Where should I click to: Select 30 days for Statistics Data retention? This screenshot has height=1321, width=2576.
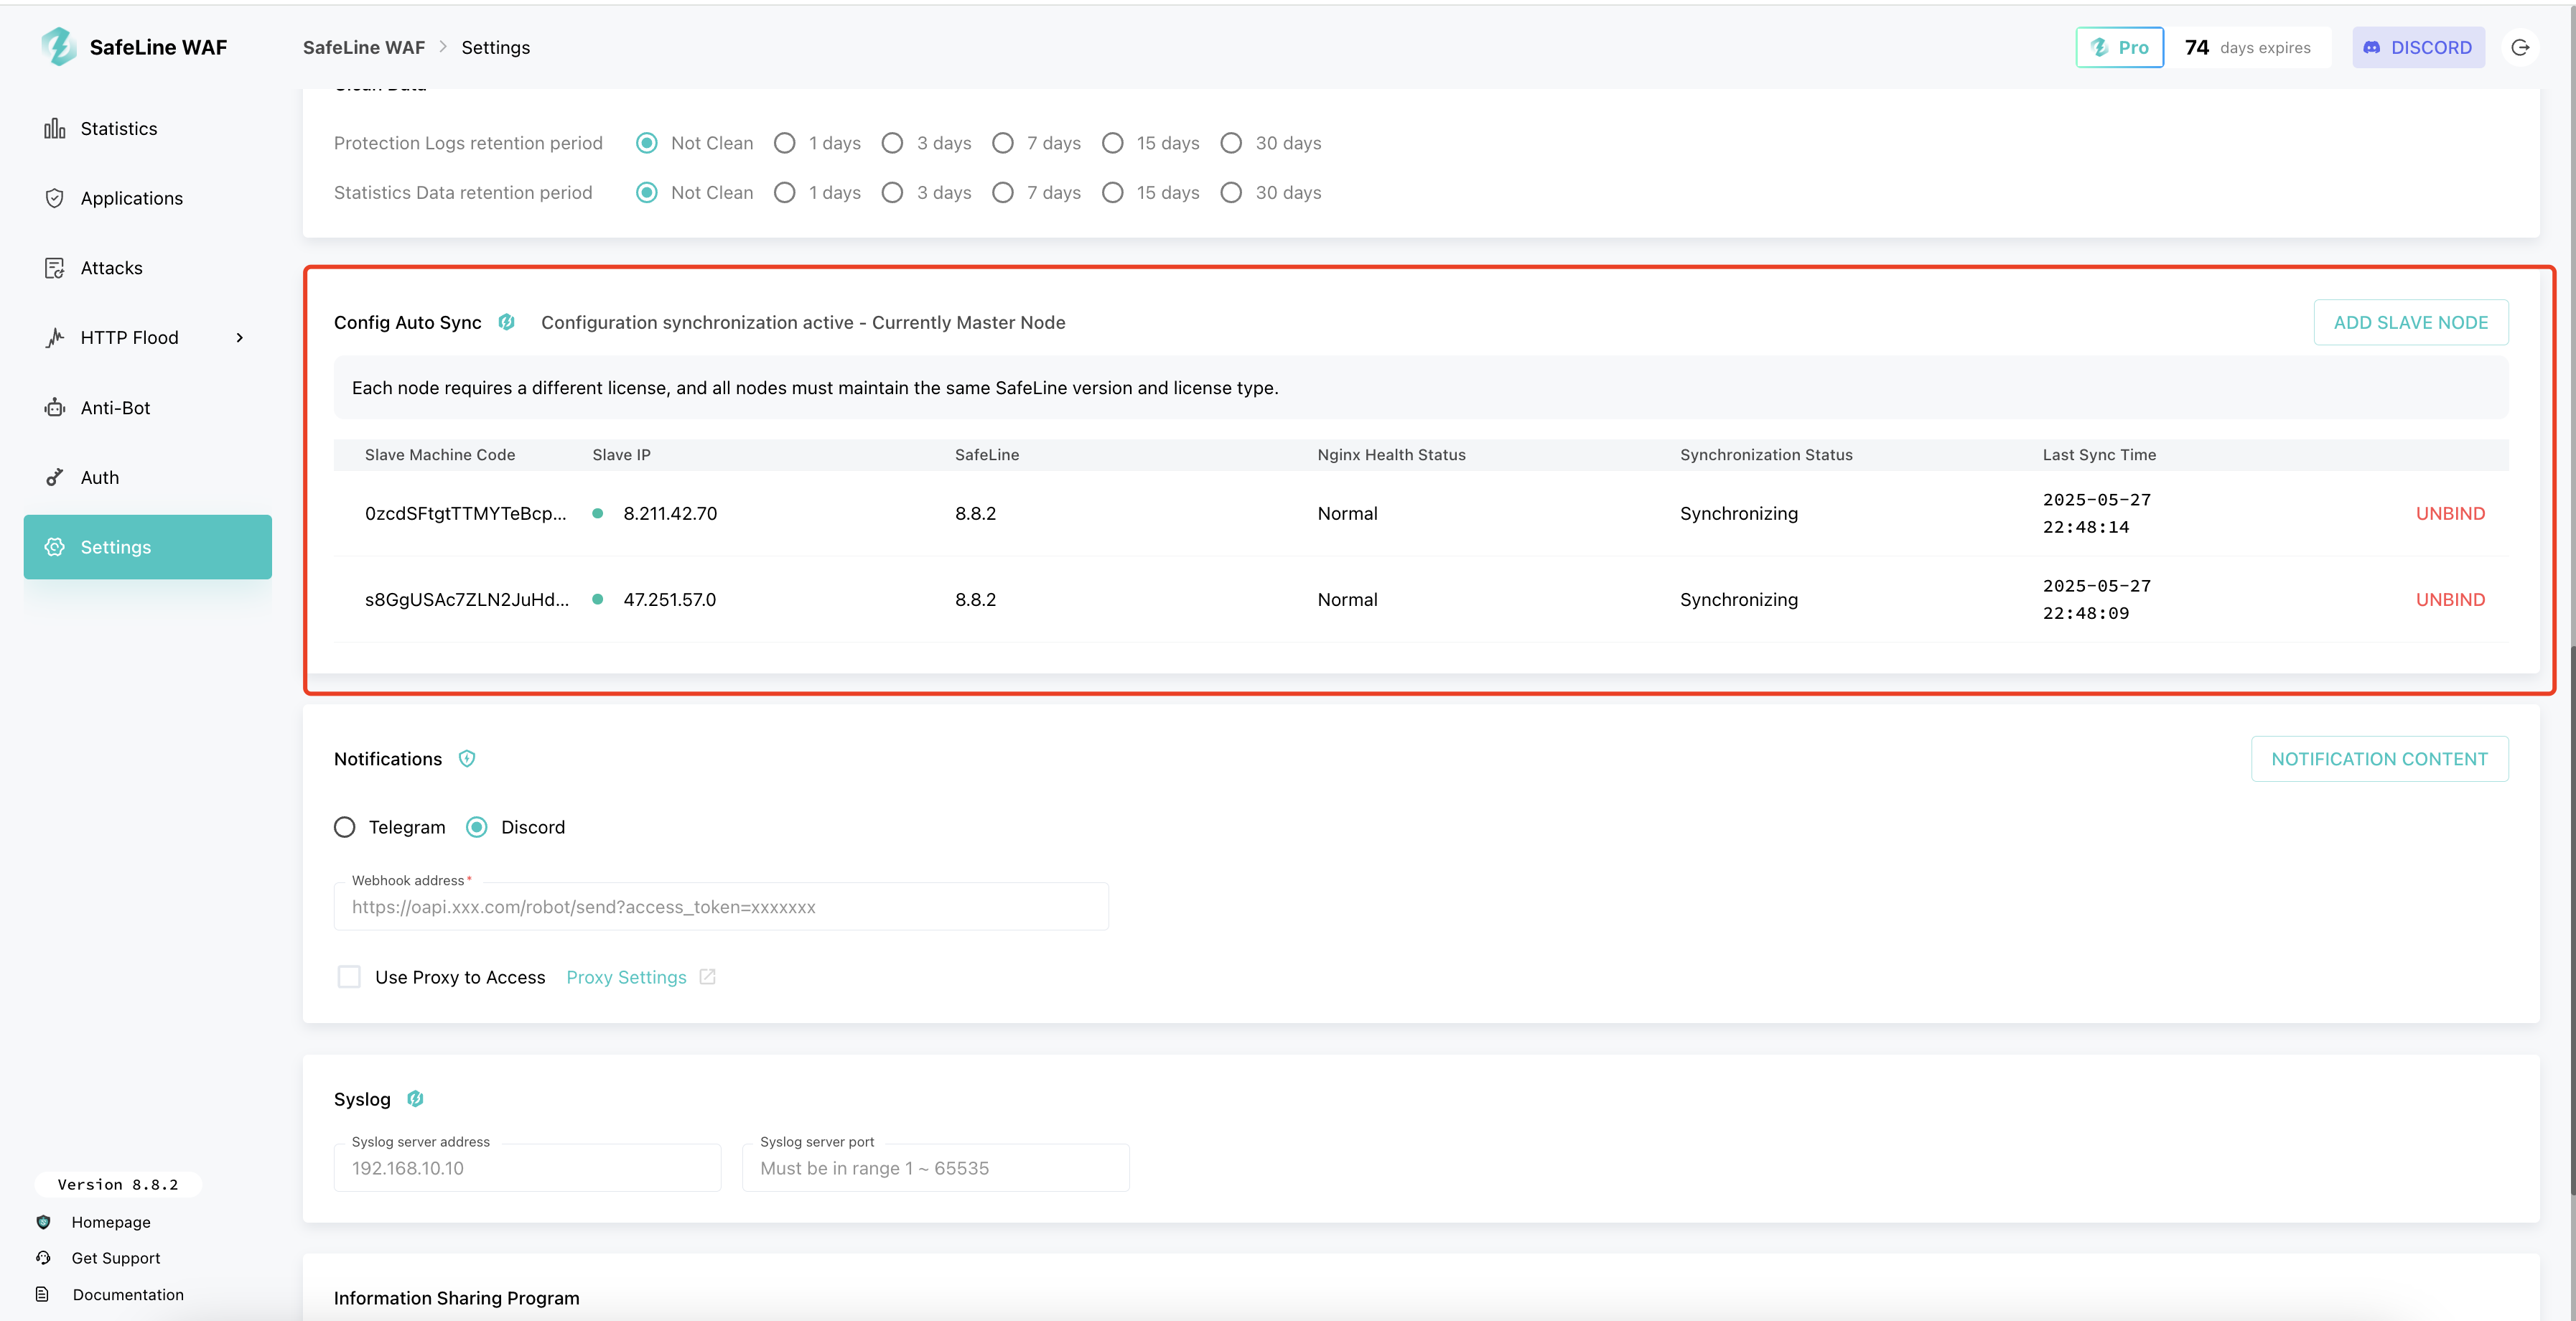[1231, 192]
